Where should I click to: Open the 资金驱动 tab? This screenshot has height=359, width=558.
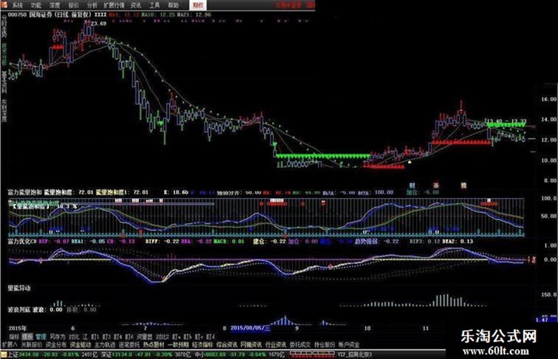(x=80, y=344)
